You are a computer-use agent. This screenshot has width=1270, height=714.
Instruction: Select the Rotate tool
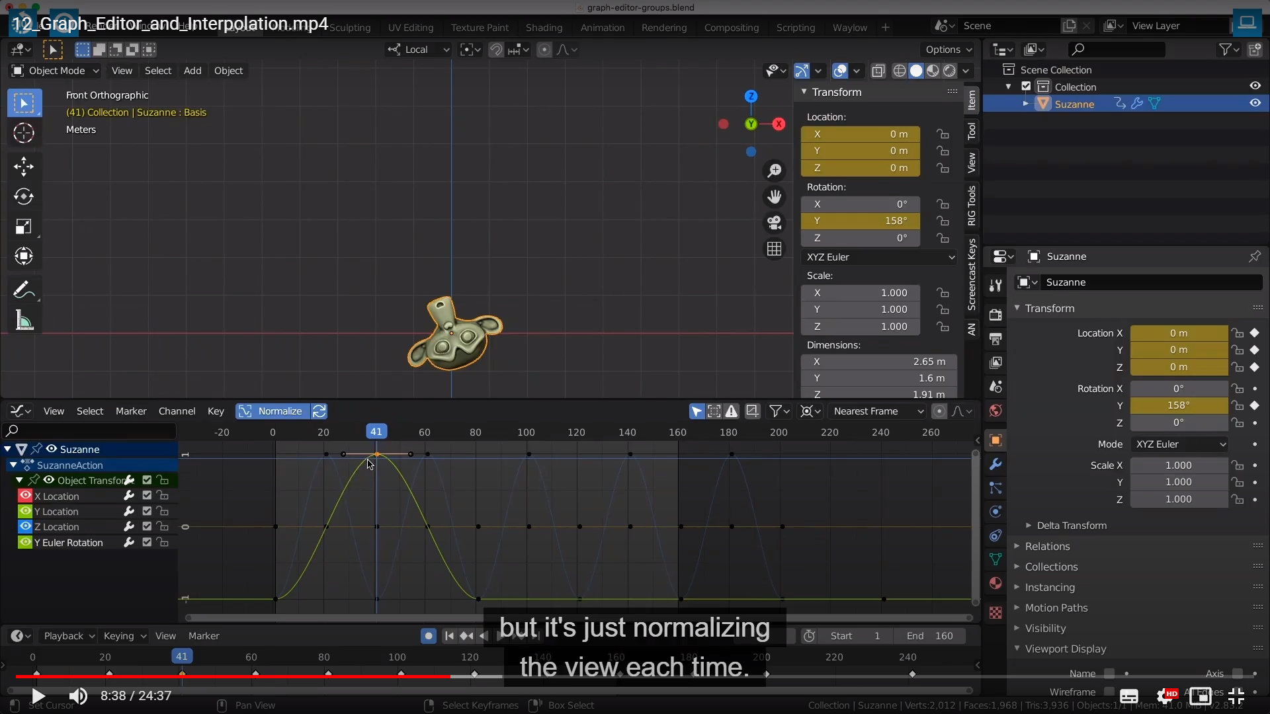(24, 196)
